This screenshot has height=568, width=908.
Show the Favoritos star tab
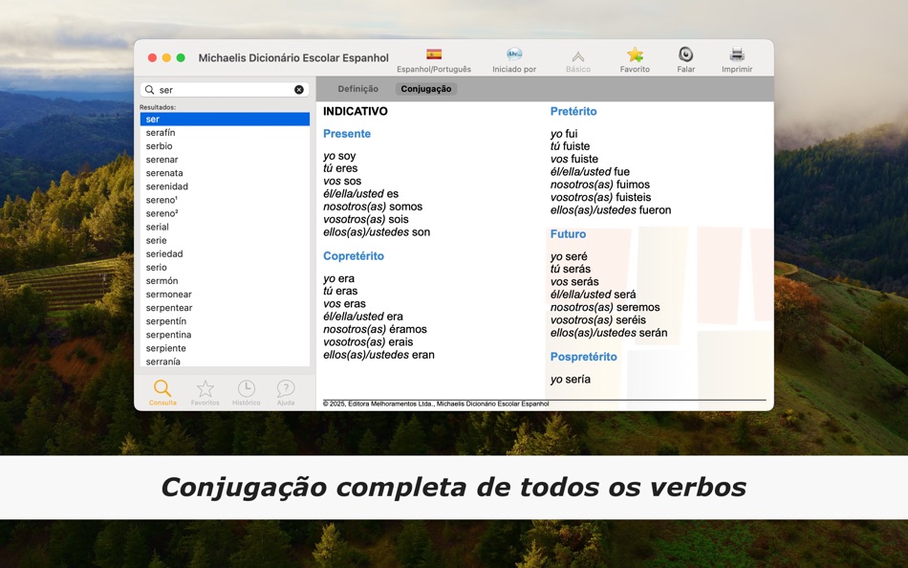point(205,392)
